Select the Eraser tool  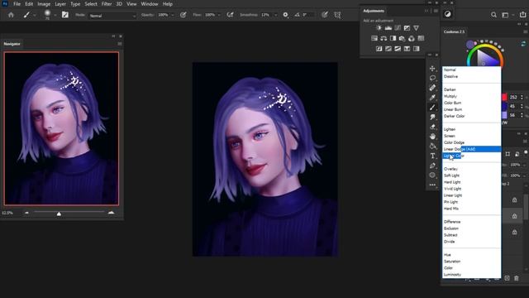tap(432, 127)
